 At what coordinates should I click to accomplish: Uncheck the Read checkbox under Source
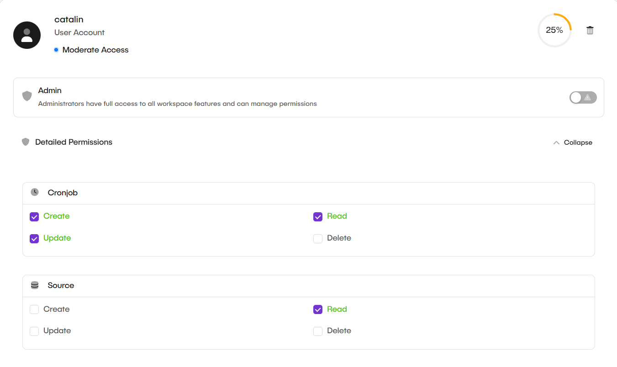coord(318,309)
